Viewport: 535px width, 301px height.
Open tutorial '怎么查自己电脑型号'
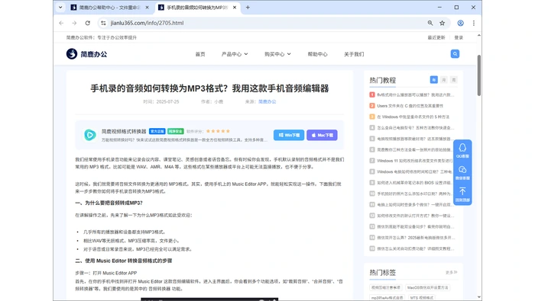pyautogui.click(x=416, y=127)
